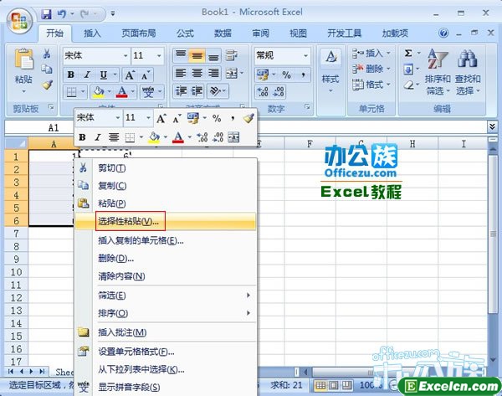
Task: Click mini toolbar Bold button
Action: pos(82,137)
